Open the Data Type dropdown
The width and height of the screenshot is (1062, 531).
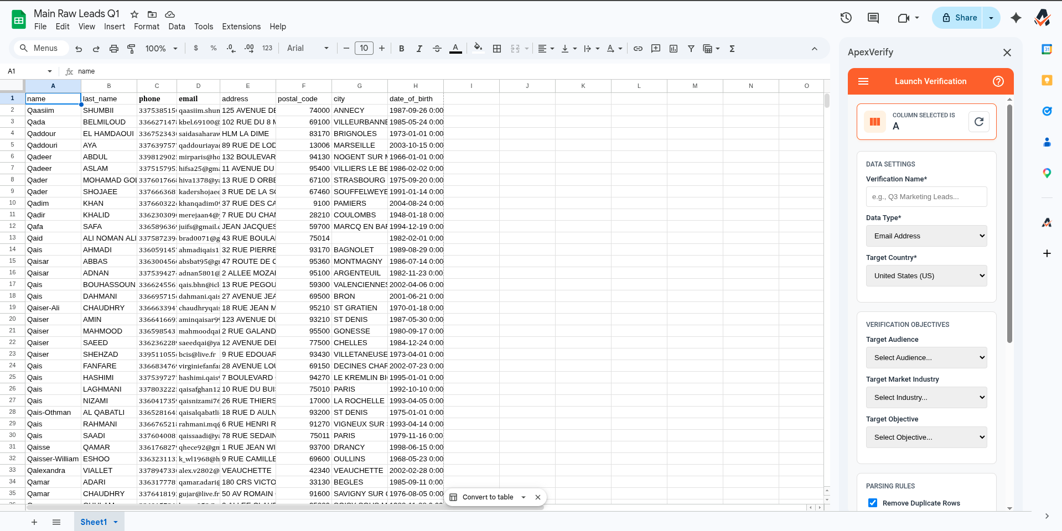pos(926,236)
